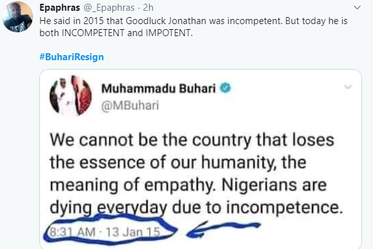Select the capitalized word IMPOTENT

[x=169, y=33]
